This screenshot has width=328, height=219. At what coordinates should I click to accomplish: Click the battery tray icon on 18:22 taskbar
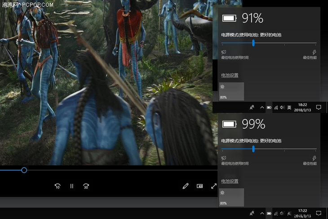269,107
